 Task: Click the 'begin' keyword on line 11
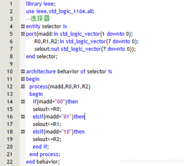tap(33, 79)
